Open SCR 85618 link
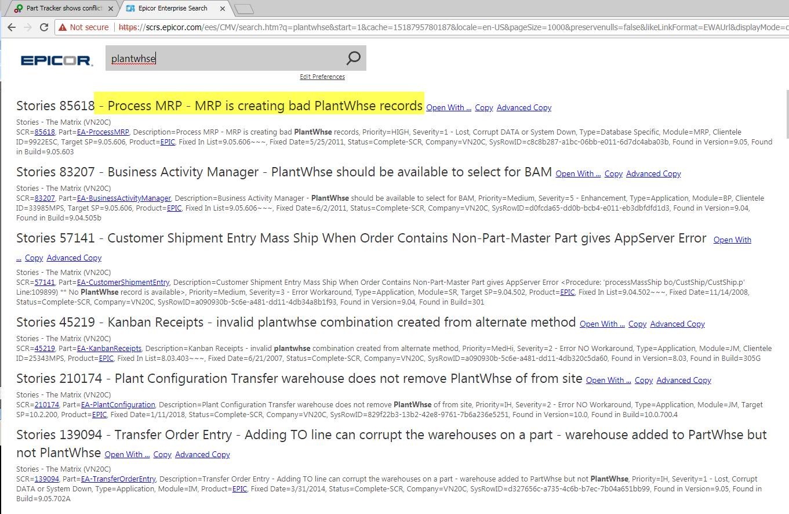This screenshot has height=514, width=789. pyautogui.click(x=45, y=132)
